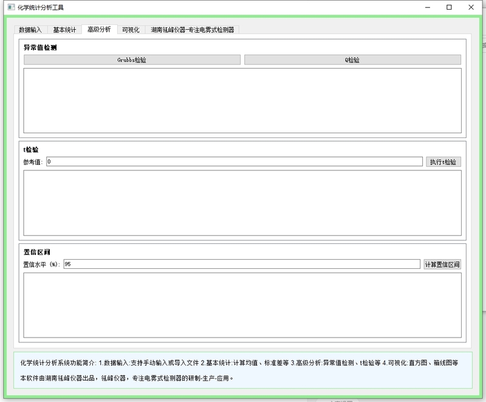Run the Grubbs检验 outlier test
The image size is (486, 402).
[132, 60]
